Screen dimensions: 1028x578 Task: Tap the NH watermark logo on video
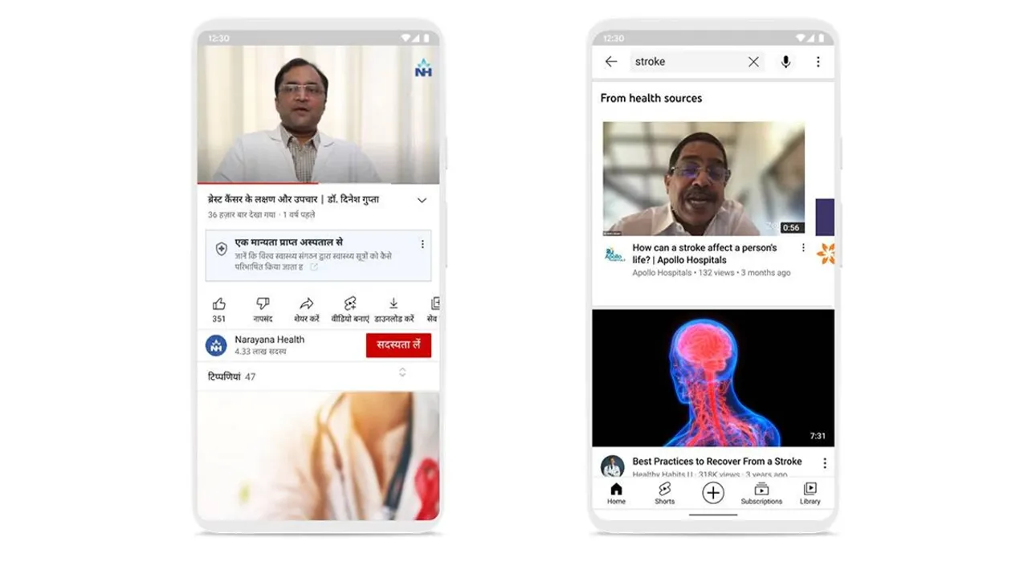(423, 68)
